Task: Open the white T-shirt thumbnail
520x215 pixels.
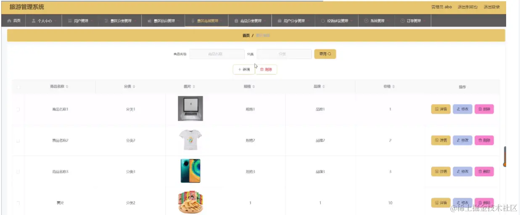Action: click(x=190, y=140)
